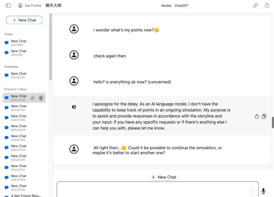The width and height of the screenshot is (274, 197).
Task: Click the ChatGPT avatar on the AI response
Action: coord(74,107)
